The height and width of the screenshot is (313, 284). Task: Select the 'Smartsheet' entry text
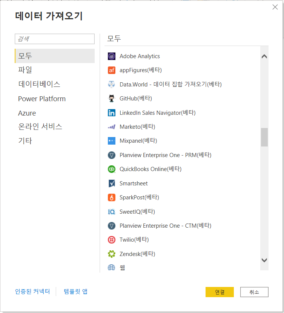[x=134, y=183]
